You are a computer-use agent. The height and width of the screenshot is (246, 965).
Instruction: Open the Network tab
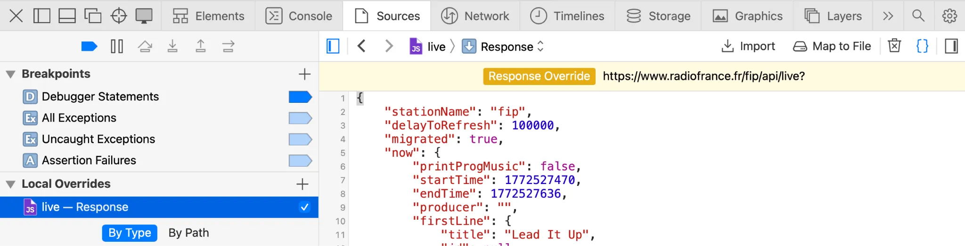click(475, 16)
